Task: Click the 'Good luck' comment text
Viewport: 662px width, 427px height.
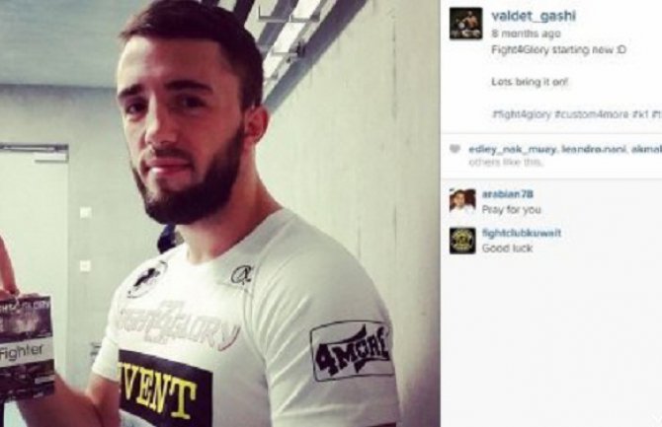Action: coord(507,249)
